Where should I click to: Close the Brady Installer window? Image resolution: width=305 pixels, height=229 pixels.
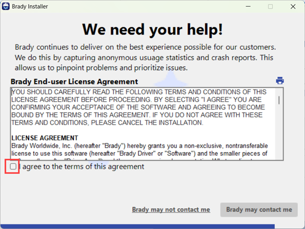pos(293,7)
